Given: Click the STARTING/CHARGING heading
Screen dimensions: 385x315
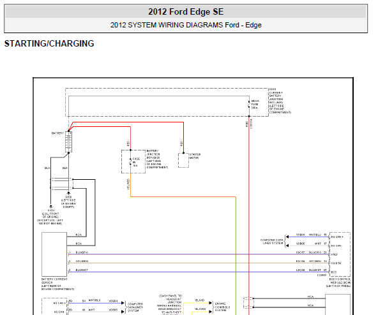Looking at the screenshot, I should coord(49,43).
